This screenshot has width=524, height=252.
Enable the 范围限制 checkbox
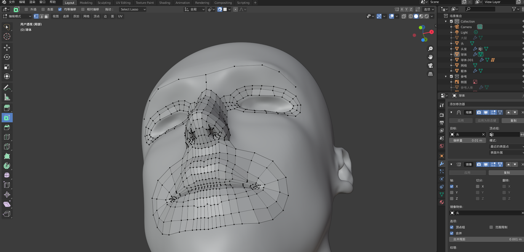pos(491,227)
